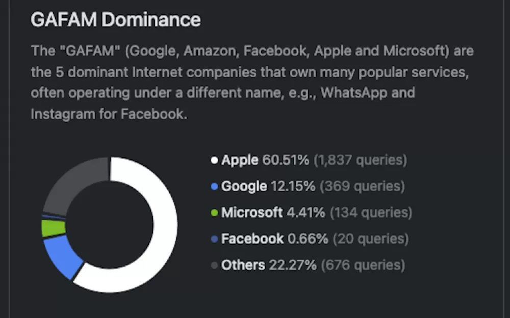Click the green Microsoft legend dot

click(214, 213)
